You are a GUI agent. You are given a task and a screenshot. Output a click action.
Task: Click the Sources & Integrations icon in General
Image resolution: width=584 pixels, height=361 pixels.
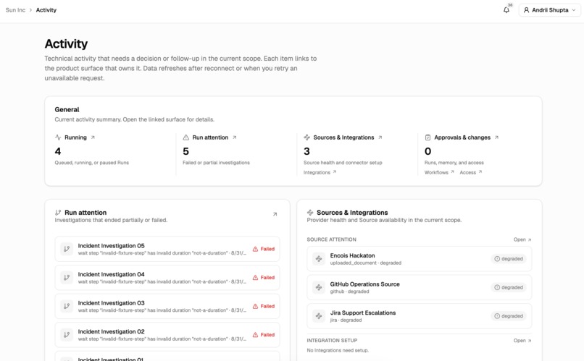[307, 137]
